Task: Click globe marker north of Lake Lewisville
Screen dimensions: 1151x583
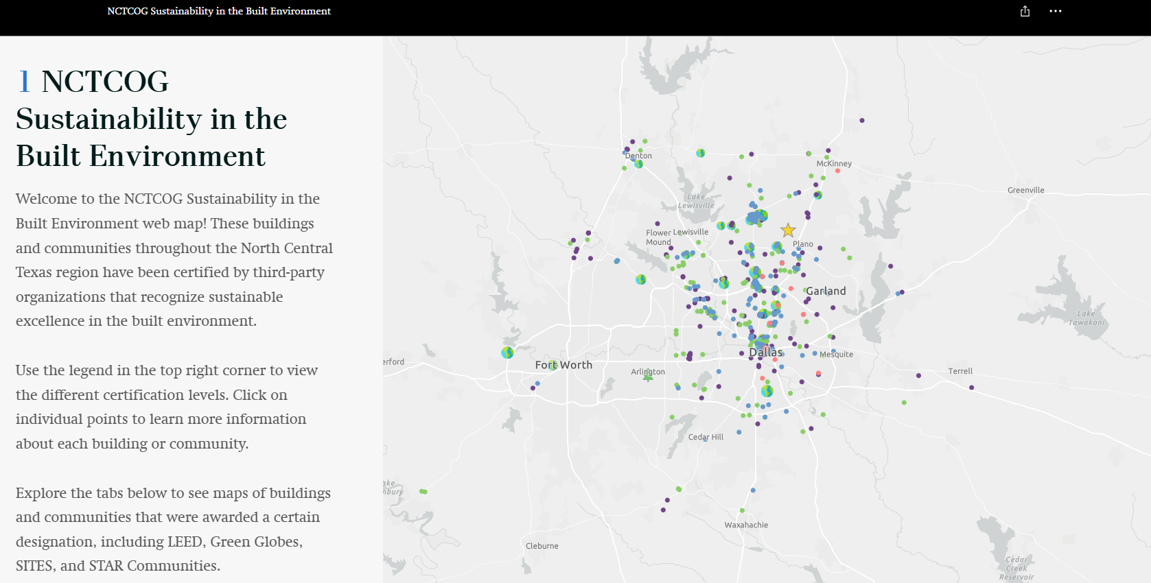Action: (x=700, y=153)
